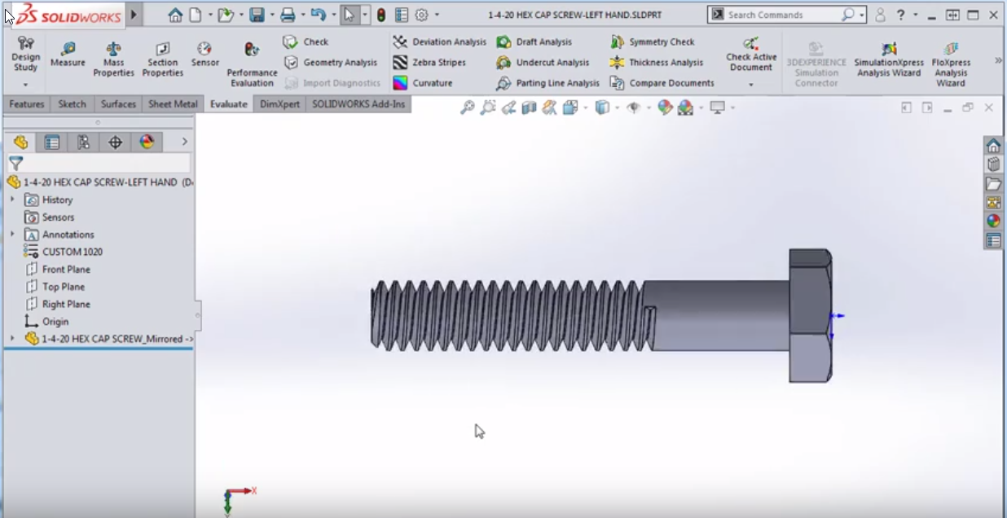This screenshot has width=1007, height=518.
Task: Expand 1-4-20 HEX CAP SCREW_Mirrored node
Action: 12,339
